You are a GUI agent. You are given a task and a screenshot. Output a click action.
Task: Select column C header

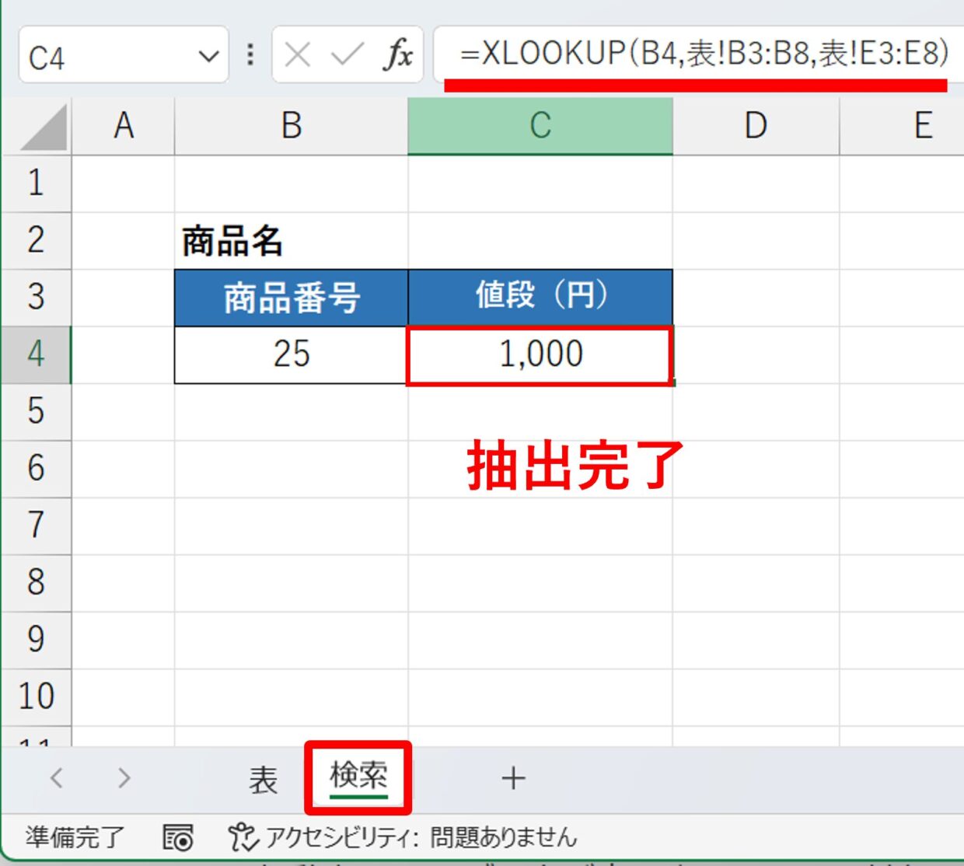coord(540,126)
